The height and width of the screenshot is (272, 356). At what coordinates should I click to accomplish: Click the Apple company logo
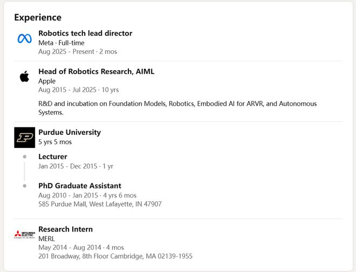coord(24,77)
